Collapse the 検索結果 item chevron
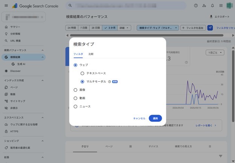 click(x=43, y=57)
